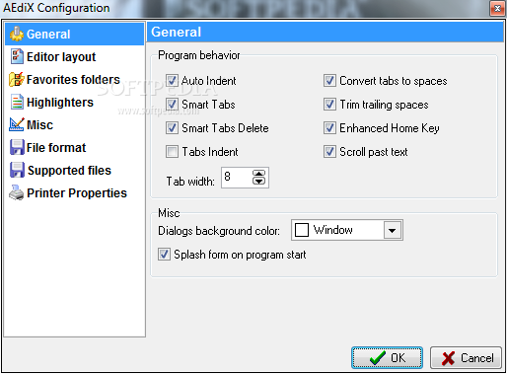This screenshot has height=374, width=507.
Task: Select the Misc ruler icon
Action: [17, 124]
